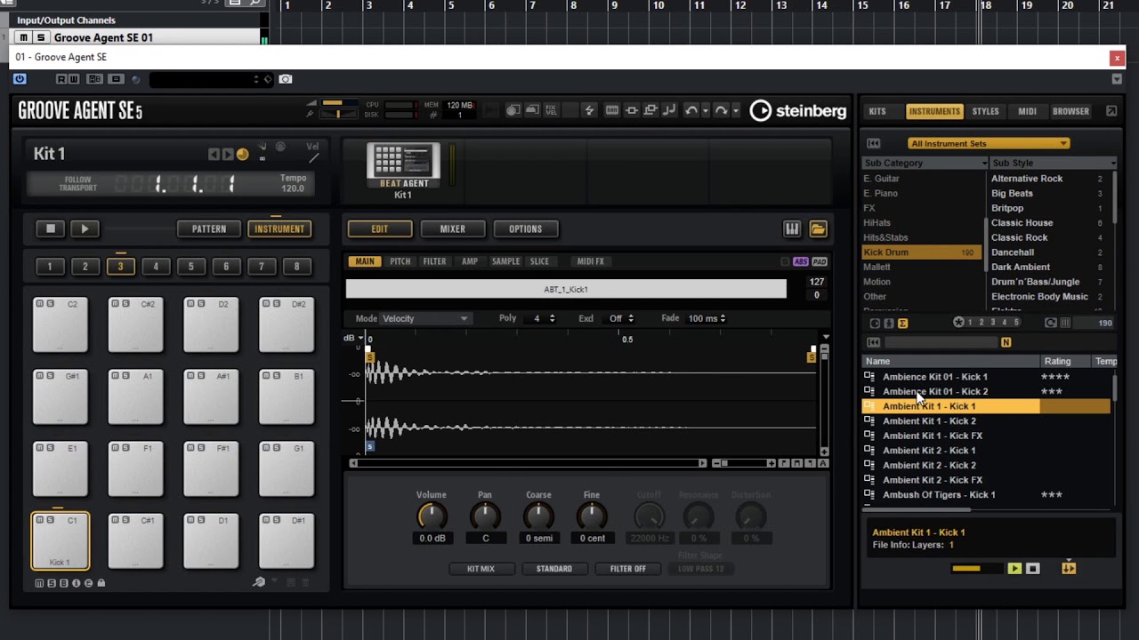Toggle the Fix Velocity button
The height and width of the screenshot is (640, 1139).
click(x=551, y=110)
